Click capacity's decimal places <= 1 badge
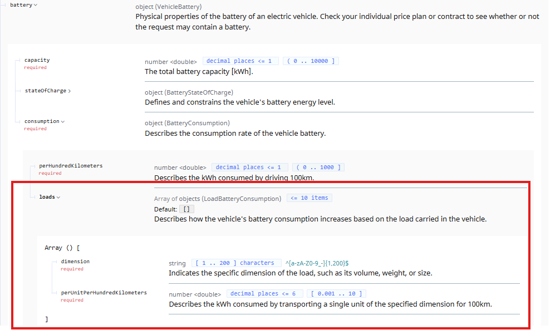The height and width of the screenshot is (330, 560). (240, 61)
